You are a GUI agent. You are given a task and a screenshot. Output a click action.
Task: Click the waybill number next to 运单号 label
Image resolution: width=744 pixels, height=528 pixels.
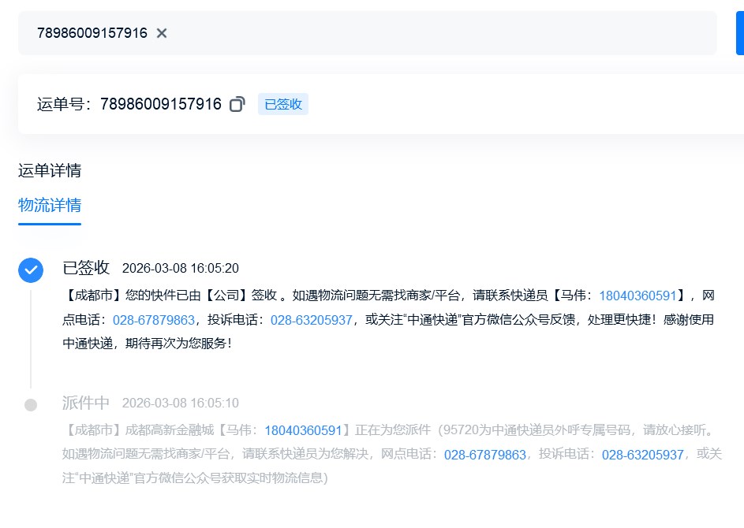[160, 104]
